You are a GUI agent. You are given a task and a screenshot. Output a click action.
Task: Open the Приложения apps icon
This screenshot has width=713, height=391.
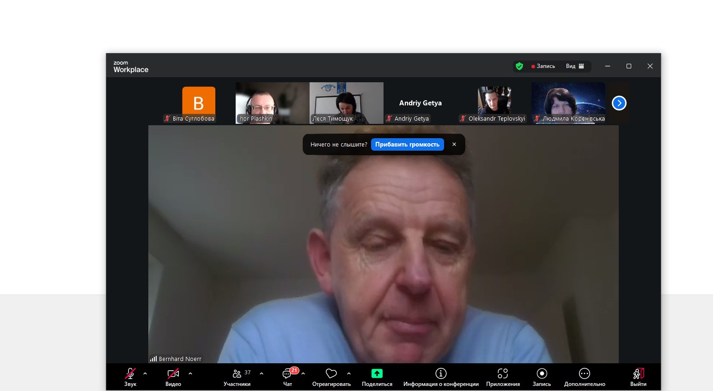(503, 373)
